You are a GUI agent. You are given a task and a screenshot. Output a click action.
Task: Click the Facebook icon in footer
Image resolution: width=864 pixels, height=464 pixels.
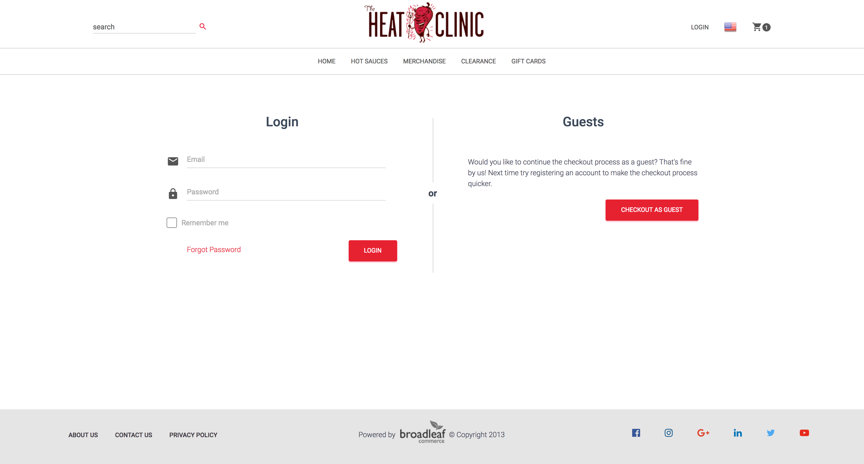[636, 433]
